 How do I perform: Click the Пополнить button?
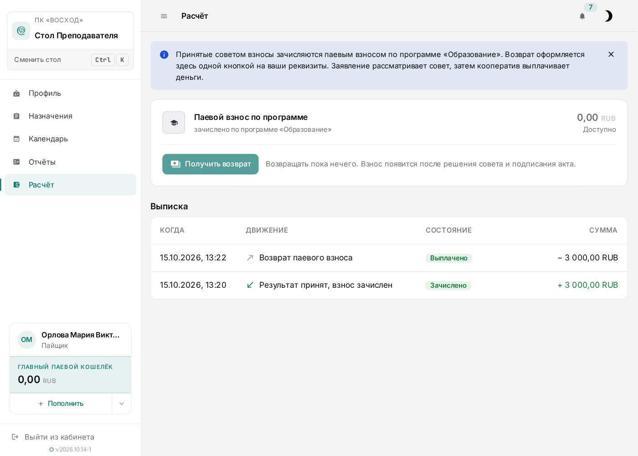(61, 404)
